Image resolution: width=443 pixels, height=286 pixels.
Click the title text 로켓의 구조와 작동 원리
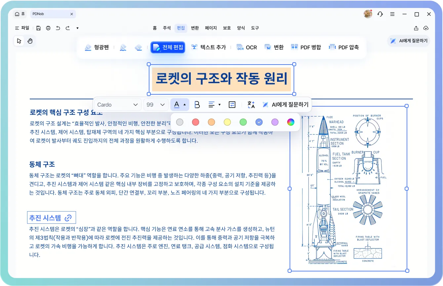pyautogui.click(x=221, y=79)
